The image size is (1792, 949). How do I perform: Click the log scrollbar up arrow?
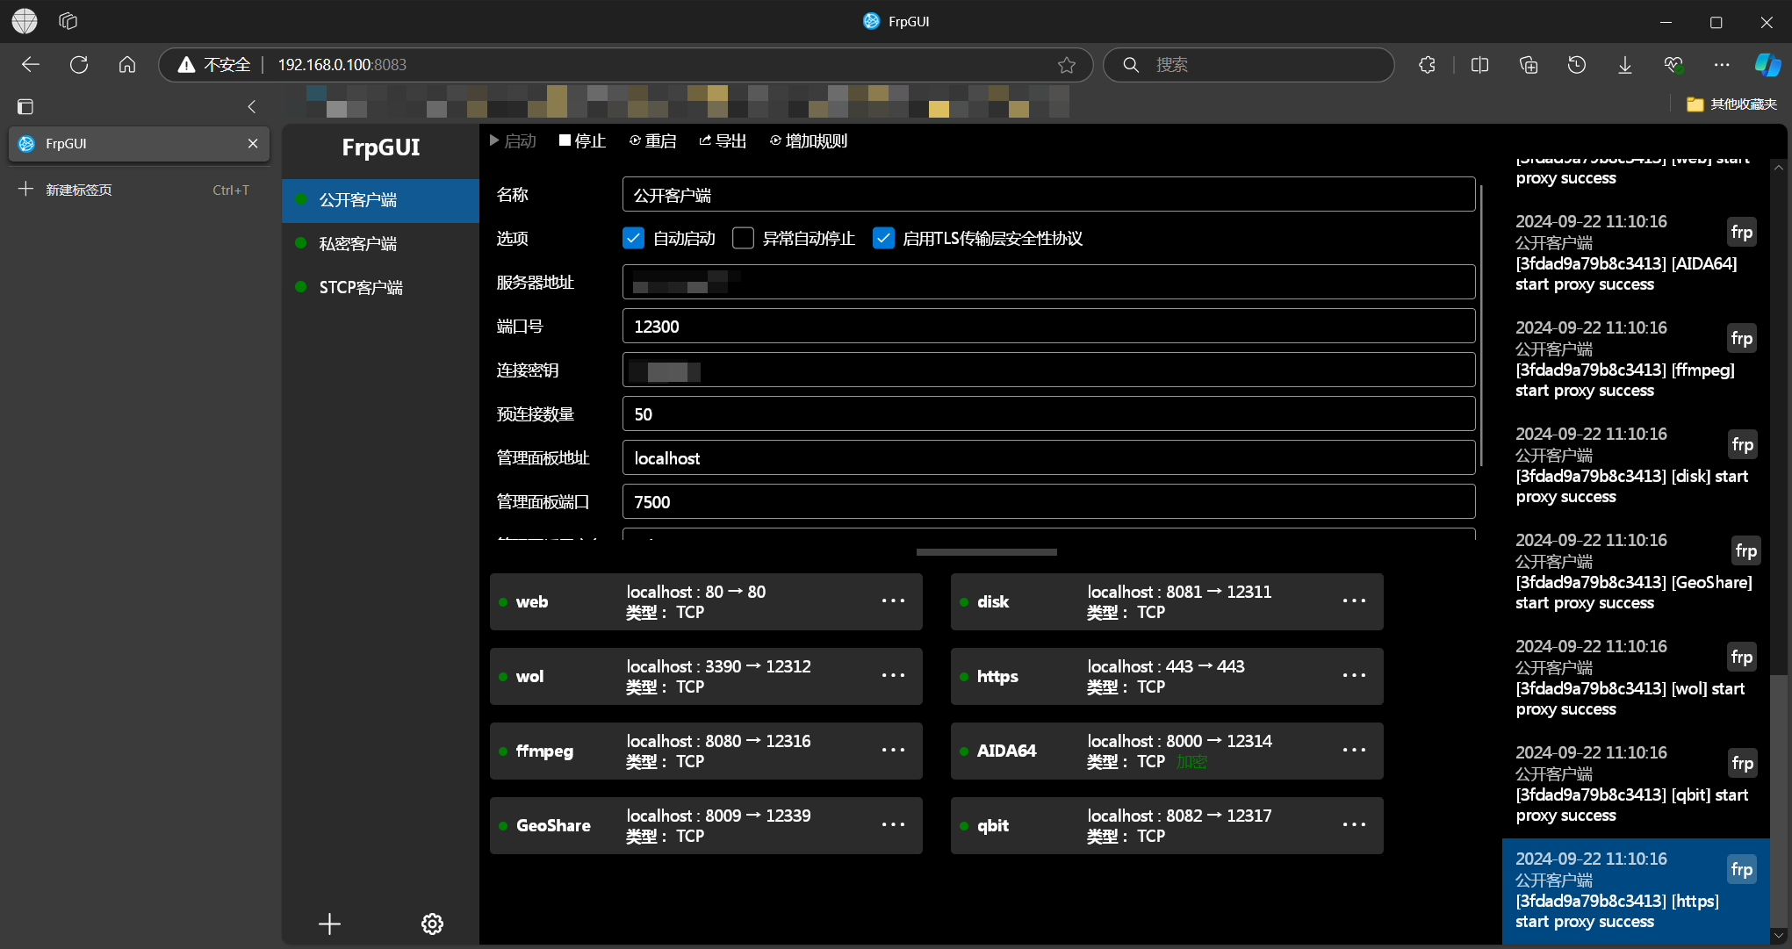click(1778, 167)
